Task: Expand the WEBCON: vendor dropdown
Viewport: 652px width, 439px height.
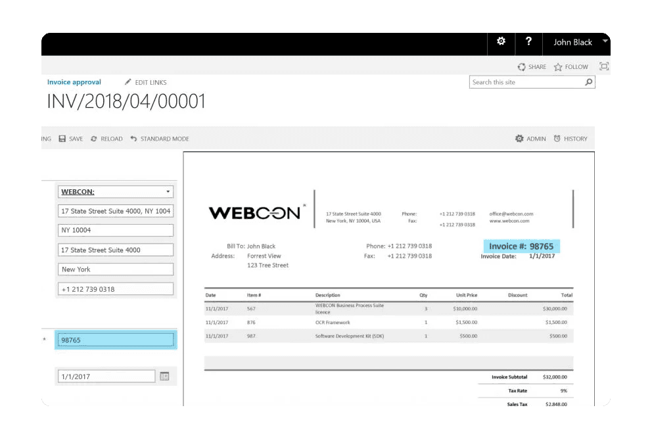Action: point(168,192)
